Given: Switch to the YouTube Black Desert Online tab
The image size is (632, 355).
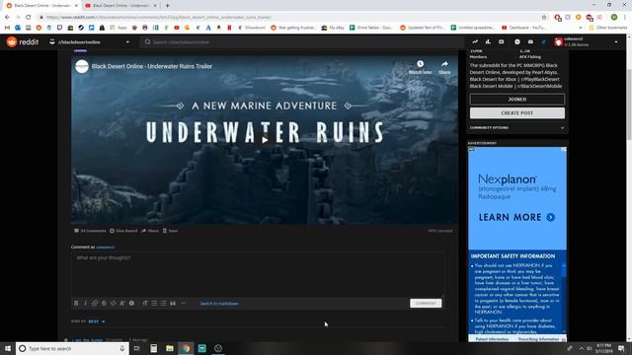Looking at the screenshot, I should [x=120, y=6].
